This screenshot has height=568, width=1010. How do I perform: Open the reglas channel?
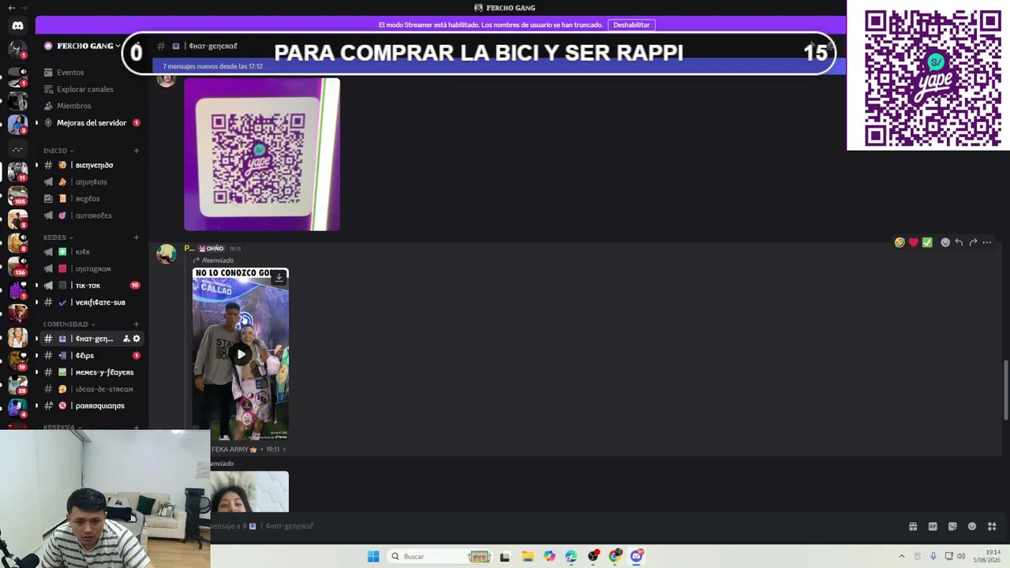[x=93, y=199]
